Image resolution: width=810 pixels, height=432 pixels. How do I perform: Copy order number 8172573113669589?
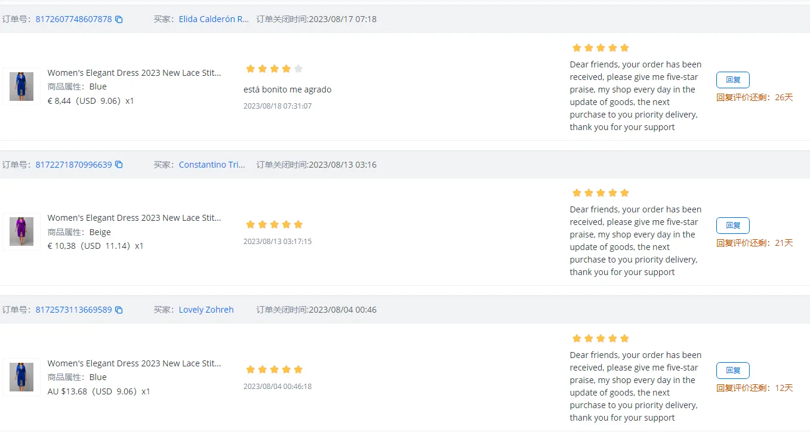[x=119, y=310]
